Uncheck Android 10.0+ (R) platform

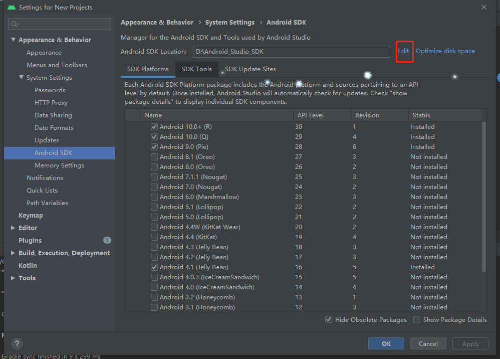click(154, 127)
